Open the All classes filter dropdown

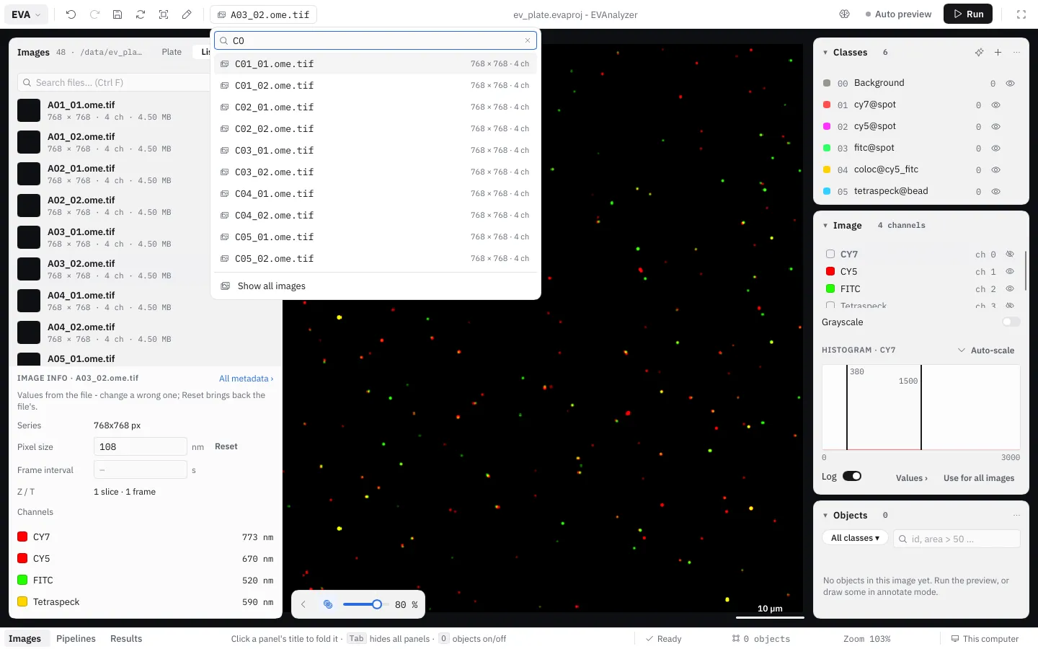[855, 539]
